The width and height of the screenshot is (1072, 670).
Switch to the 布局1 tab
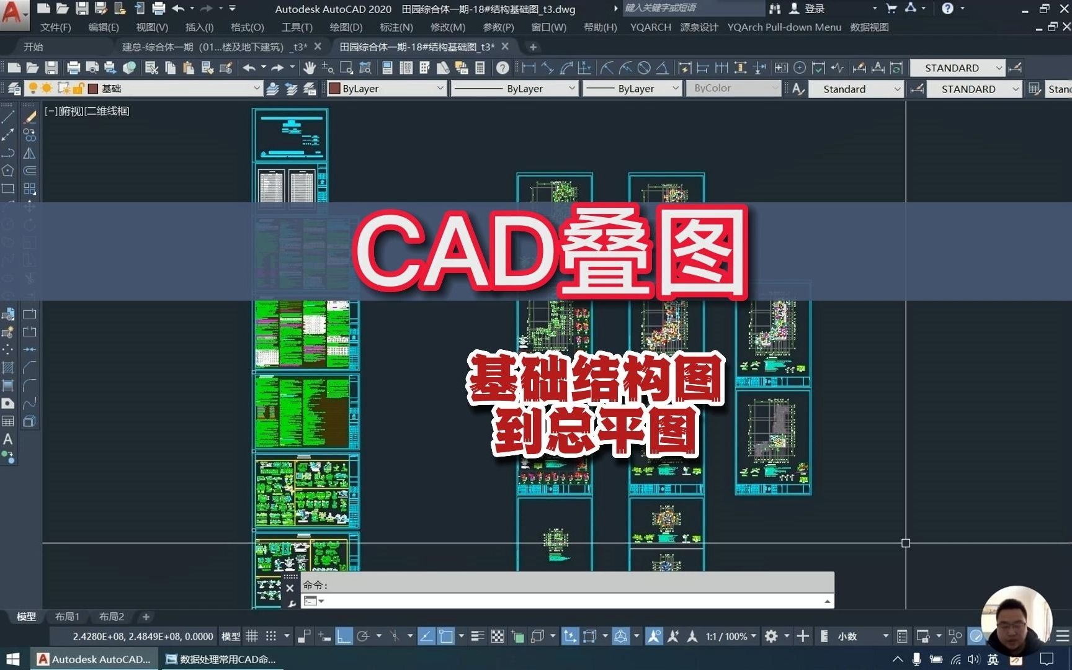67,616
